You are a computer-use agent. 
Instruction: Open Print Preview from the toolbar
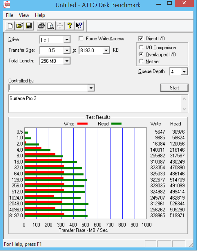tap(51, 26)
